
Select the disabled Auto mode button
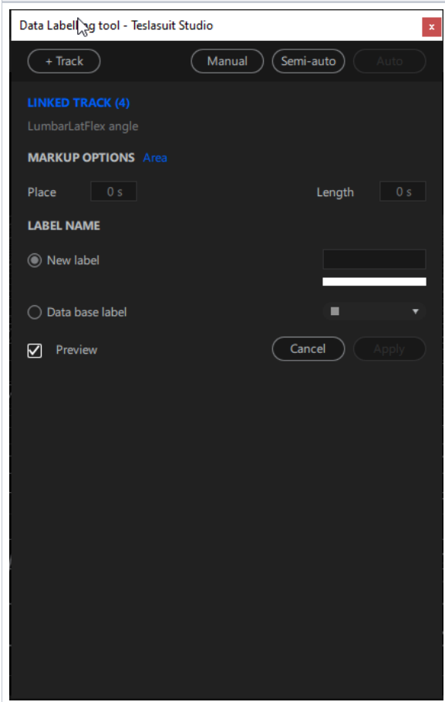[x=389, y=61]
